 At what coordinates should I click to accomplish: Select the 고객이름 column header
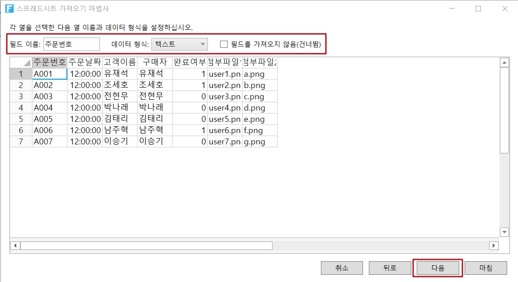coord(120,62)
